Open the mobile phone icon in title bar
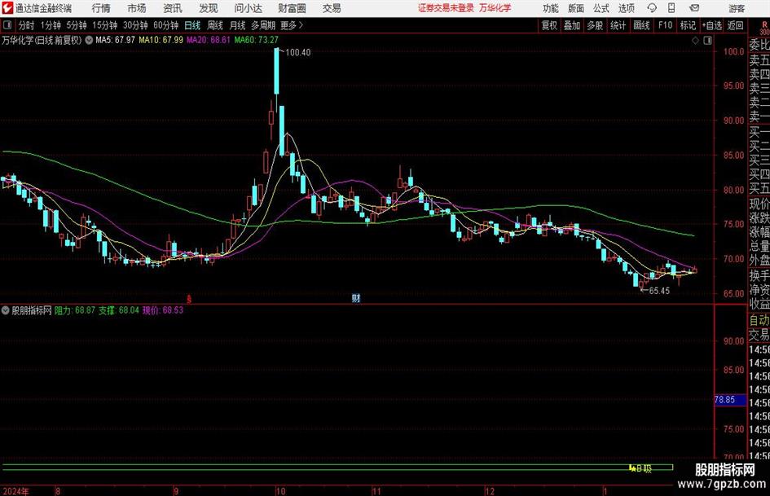 coord(671,8)
